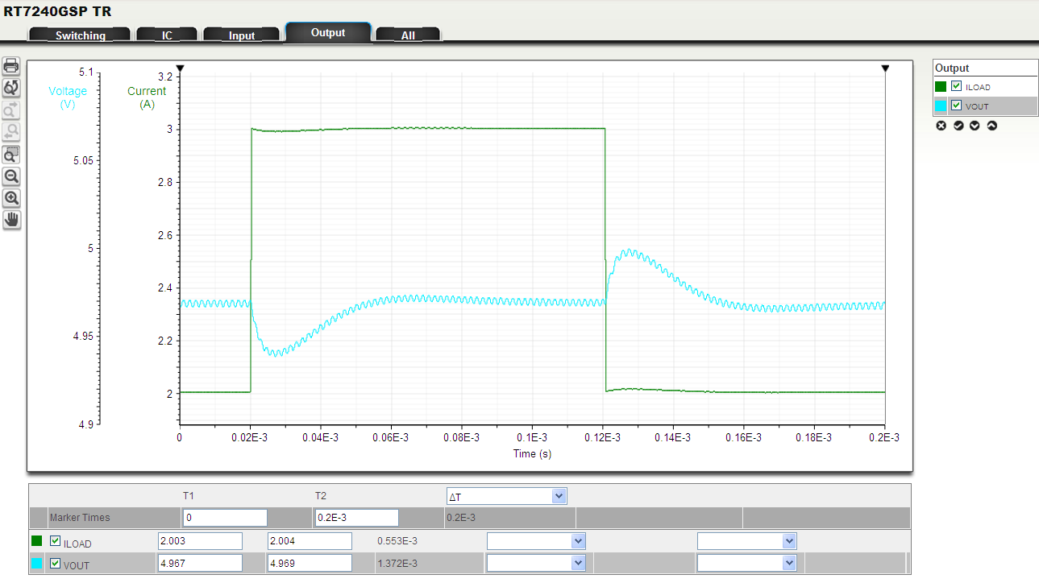Open the empty dropdown in the ILOAD row
The image size is (1039, 583).
536,540
